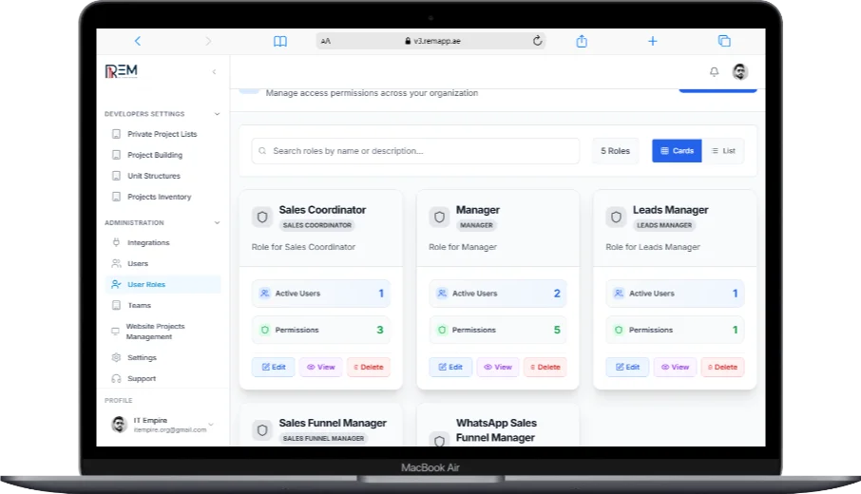
Task: Click LEADS MANAGER tag badge
Action: (x=664, y=225)
